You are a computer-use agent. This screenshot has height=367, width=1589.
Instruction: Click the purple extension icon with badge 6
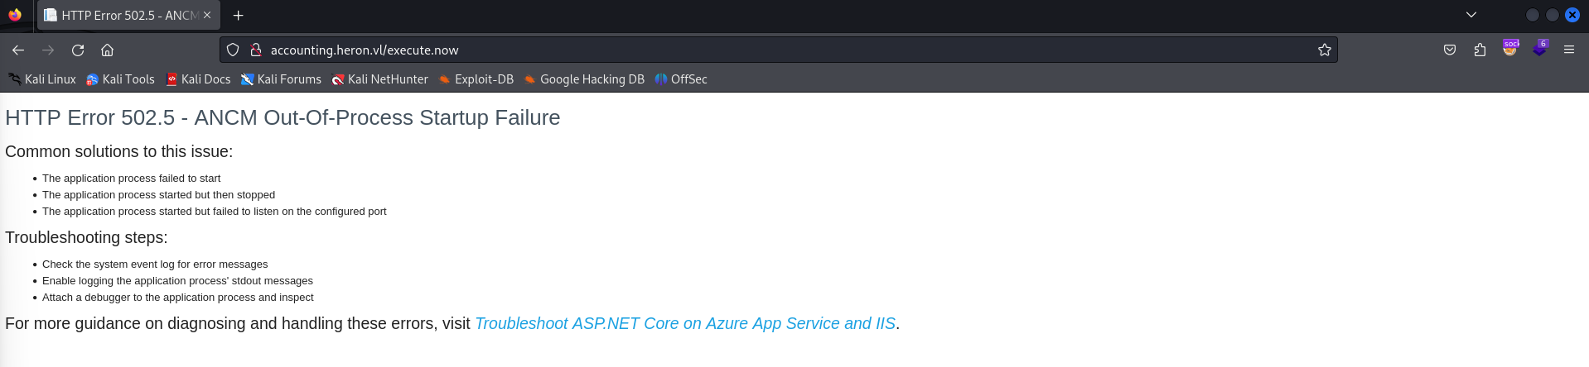coord(1538,50)
